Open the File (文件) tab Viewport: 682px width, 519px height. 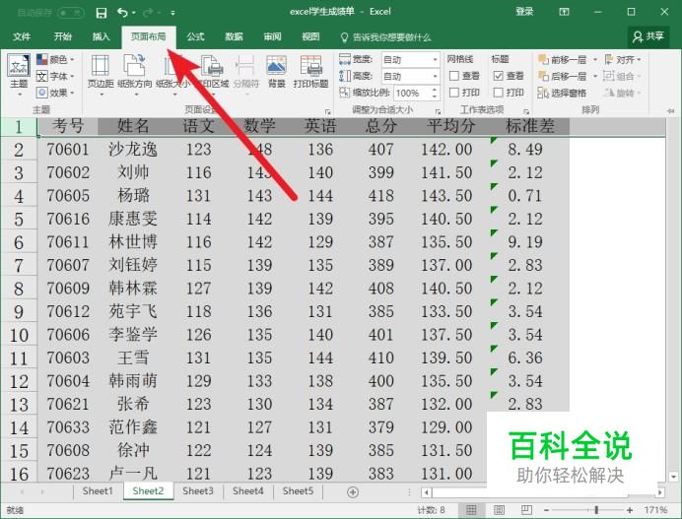click(x=22, y=37)
